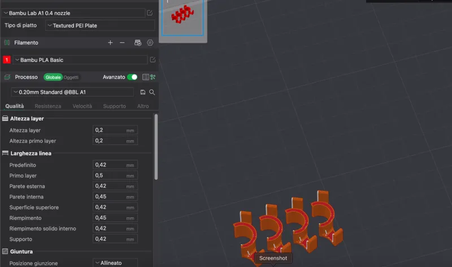Open the AMS filament sync icon

click(x=138, y=43)
